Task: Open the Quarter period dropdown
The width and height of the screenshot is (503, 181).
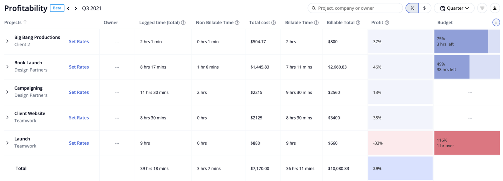Action: [454, 8]
